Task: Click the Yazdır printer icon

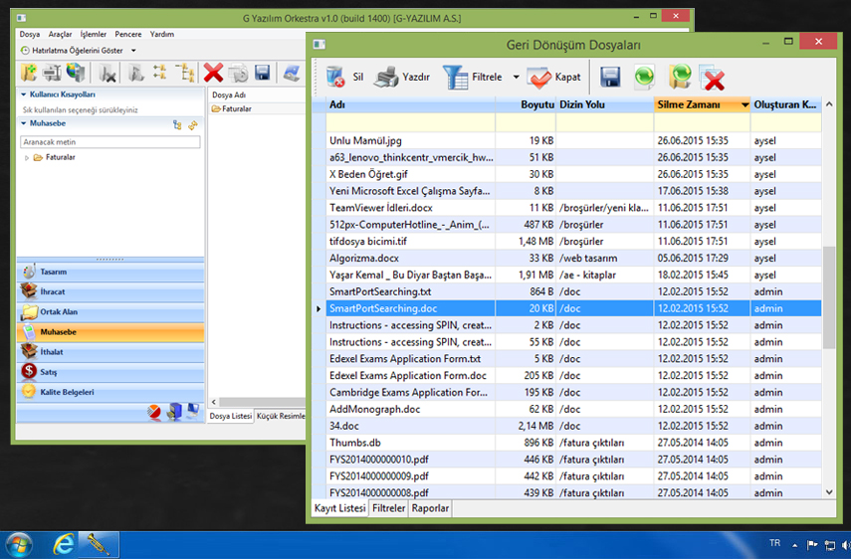Action: click(x=387, y=78)
